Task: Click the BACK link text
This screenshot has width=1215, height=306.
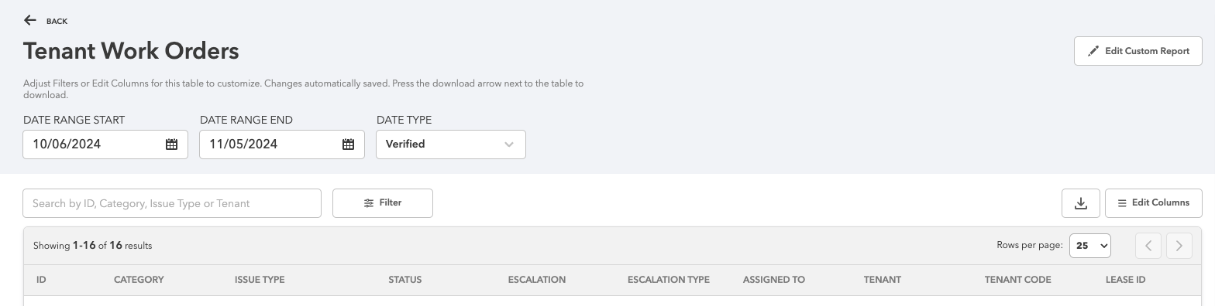Action: tap(57, 22)
